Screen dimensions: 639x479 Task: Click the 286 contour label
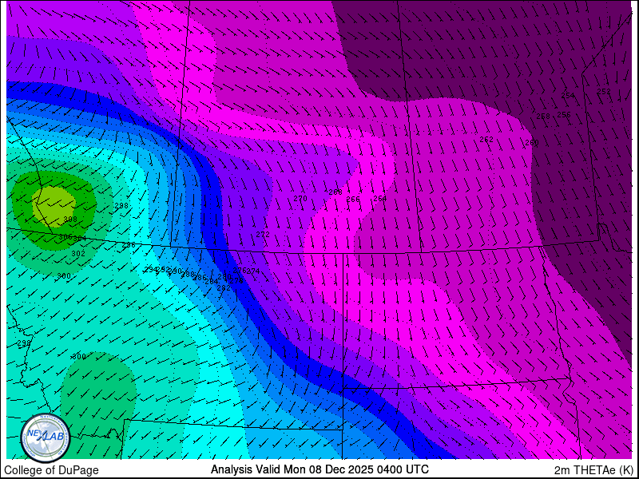200,278
